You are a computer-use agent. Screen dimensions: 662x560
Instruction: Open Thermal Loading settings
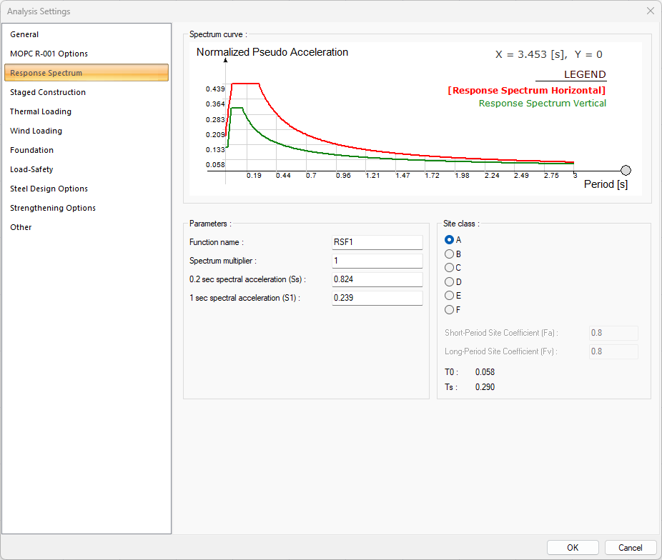pyautogui.click(x=41, y=111)
